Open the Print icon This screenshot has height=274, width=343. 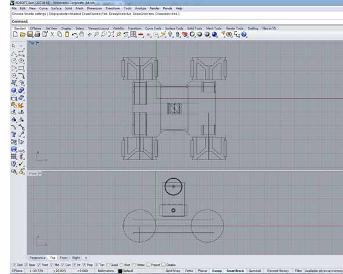tap(37, 34)
